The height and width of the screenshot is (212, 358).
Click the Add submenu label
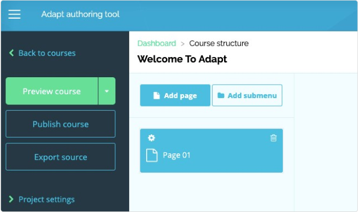click(x=252, y=95)
